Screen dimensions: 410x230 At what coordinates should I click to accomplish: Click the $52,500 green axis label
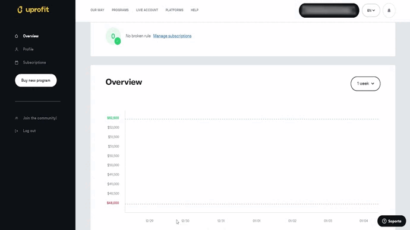113,118
